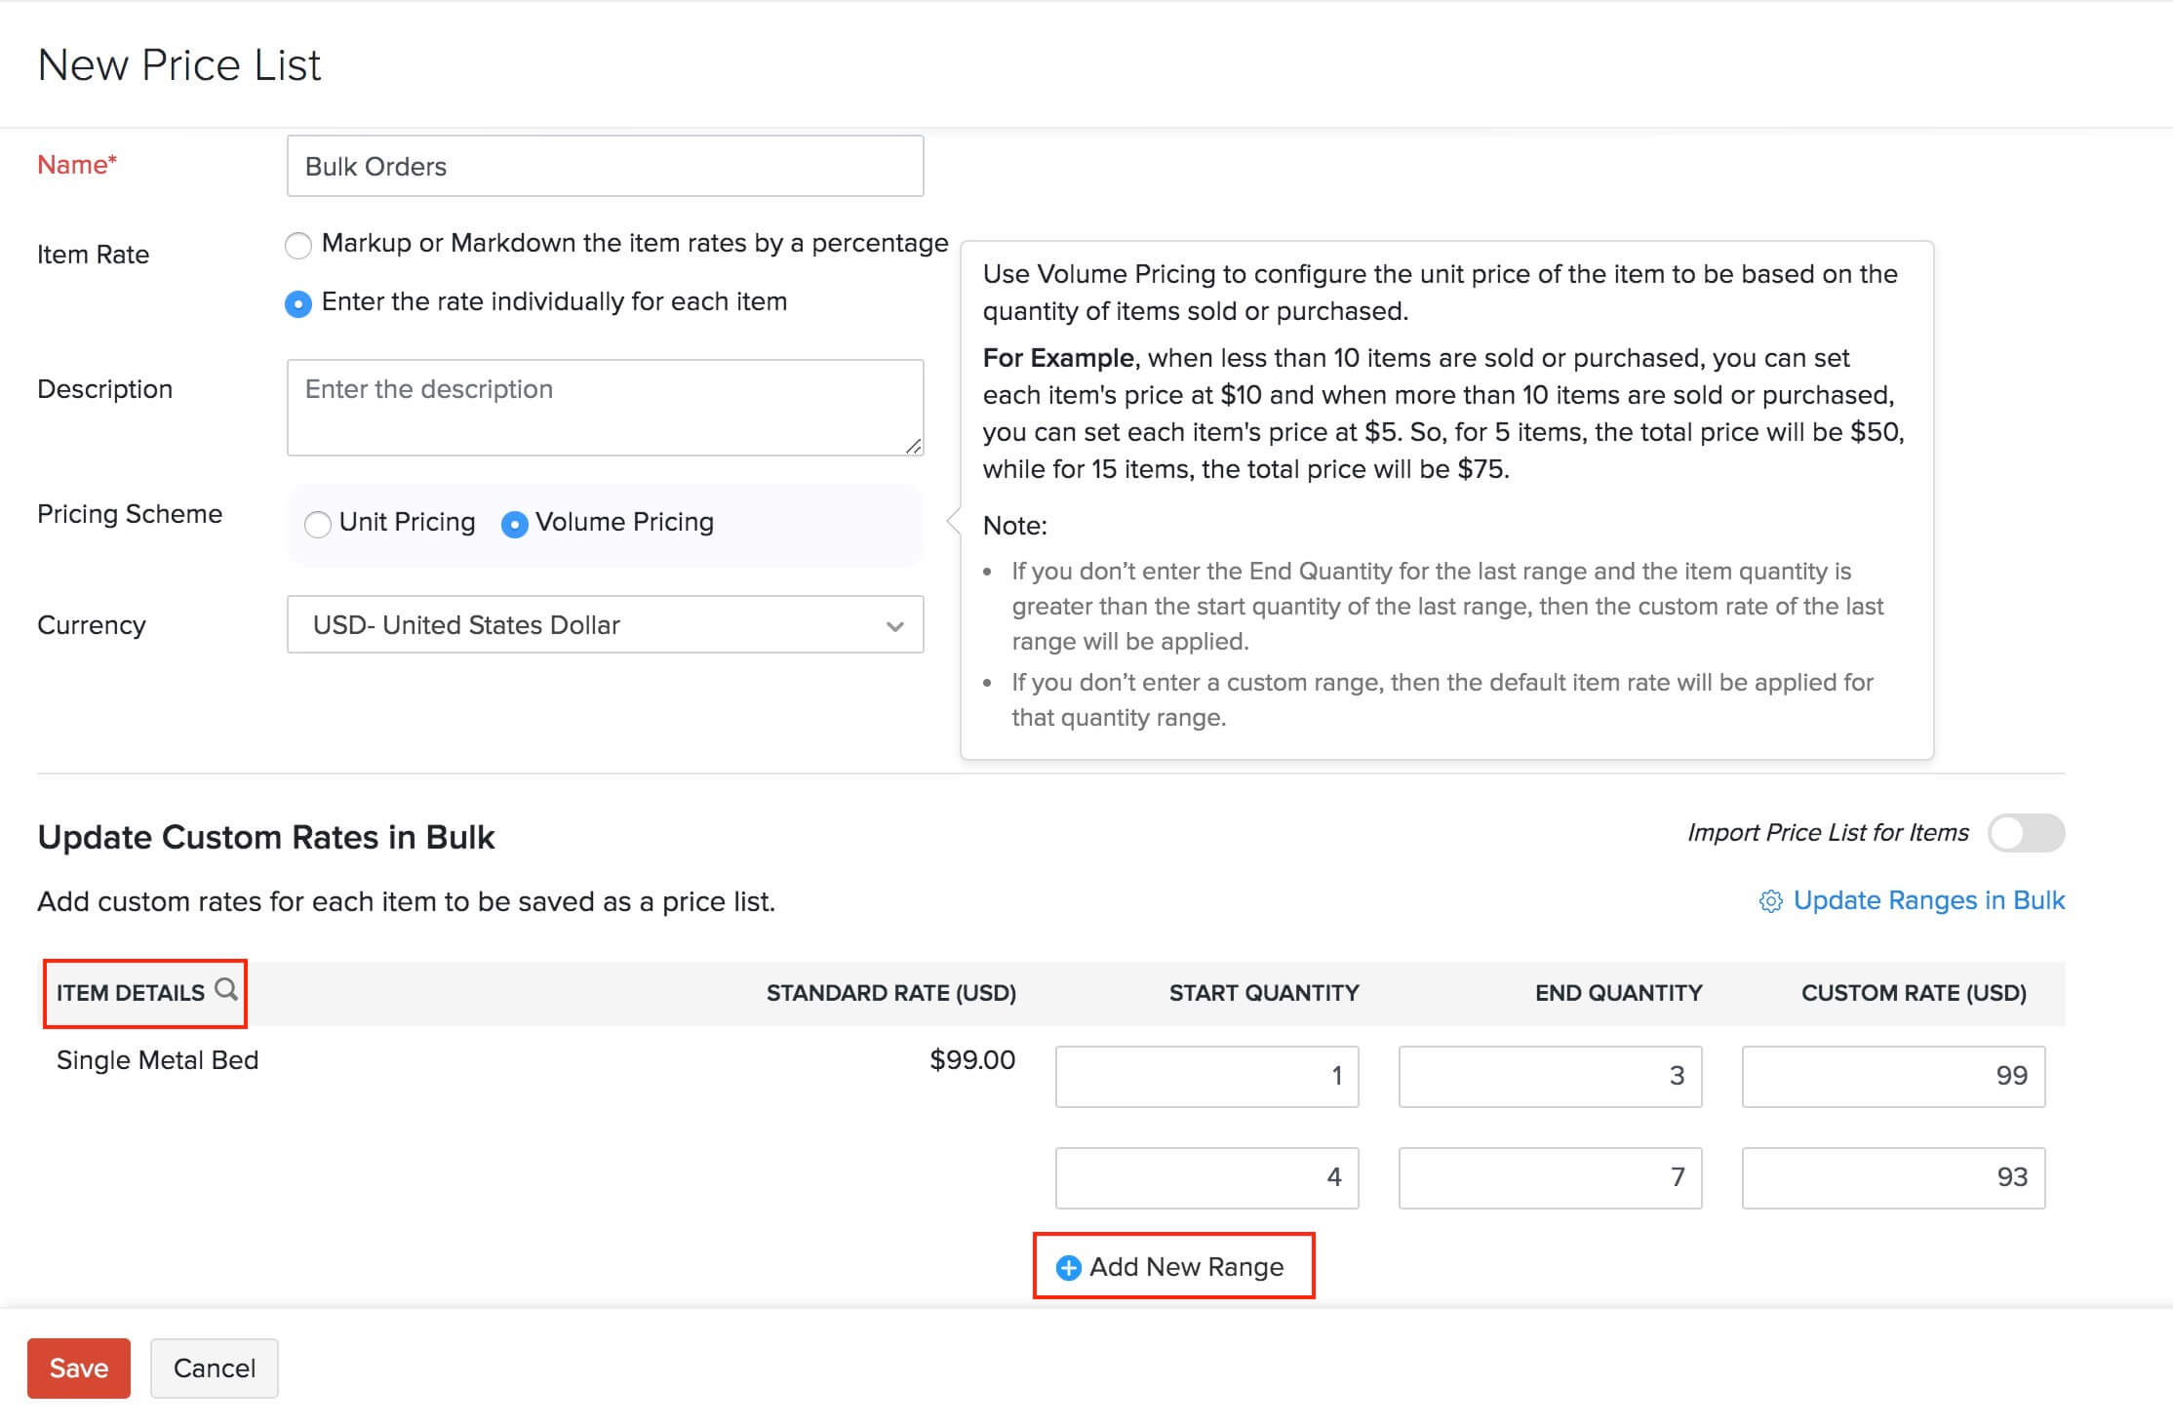Viewport: 2173px width, 1428px height.
Task: Click the Single Metal Bed item row
Action: (157, 1060)
